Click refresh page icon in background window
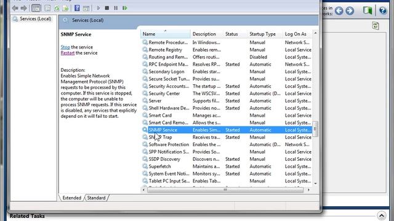This screenshot has width=394, height=221. pos(376,26)
